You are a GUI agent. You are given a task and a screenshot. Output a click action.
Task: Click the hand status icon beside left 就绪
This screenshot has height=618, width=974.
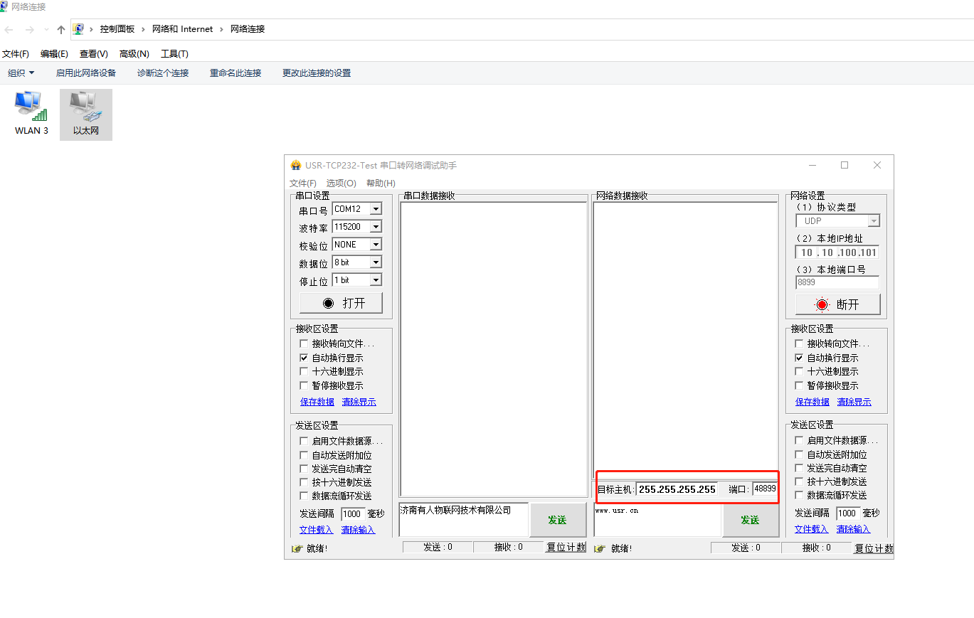[x=297, y=548]
